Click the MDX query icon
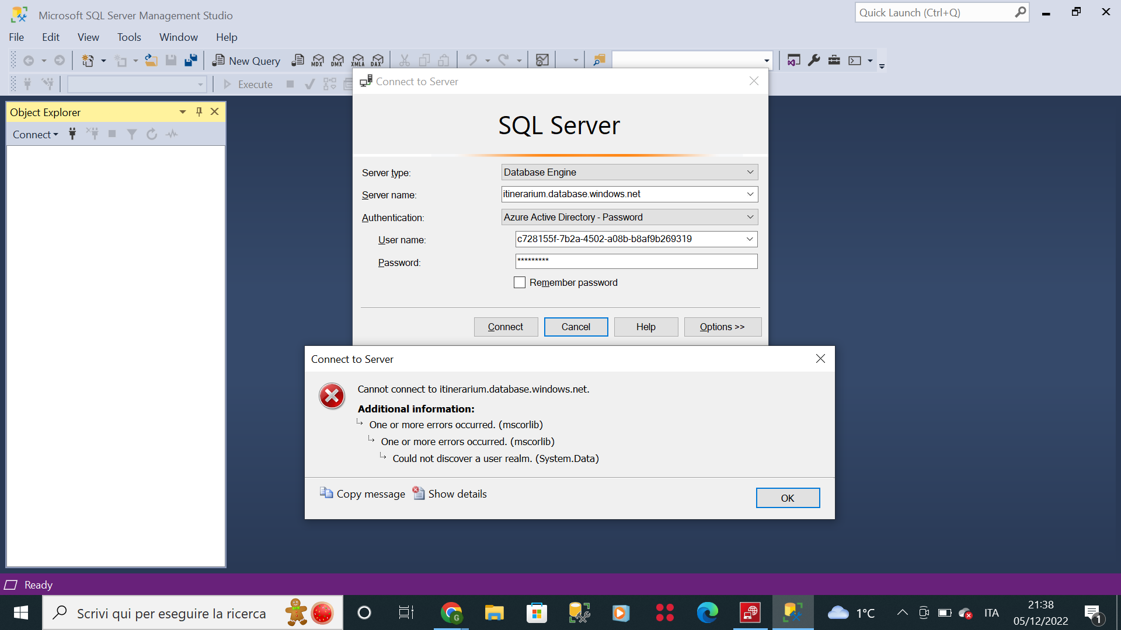The height and width of the screenshot is (630, 1121). [318, 60]
